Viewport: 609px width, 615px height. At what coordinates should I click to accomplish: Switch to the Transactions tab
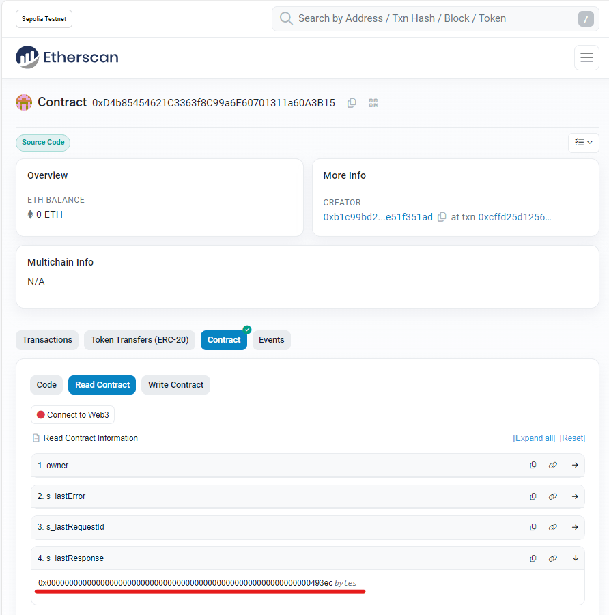47,340
